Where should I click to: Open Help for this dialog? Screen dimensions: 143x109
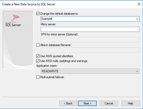(x=131, y=103)
